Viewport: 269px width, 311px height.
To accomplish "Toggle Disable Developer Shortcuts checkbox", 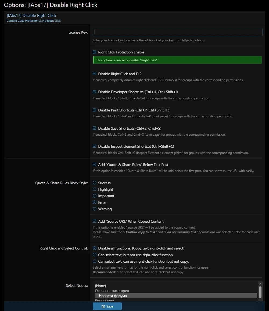I will [95, 92].
